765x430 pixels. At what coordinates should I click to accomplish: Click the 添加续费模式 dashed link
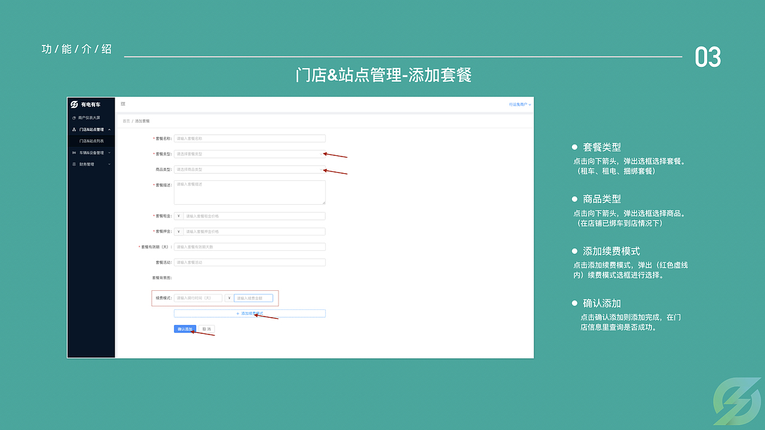(x=249, y=313)
